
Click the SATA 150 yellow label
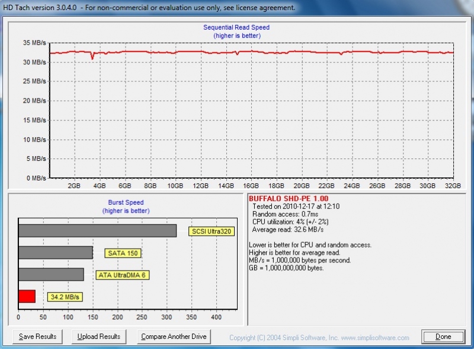123,253
